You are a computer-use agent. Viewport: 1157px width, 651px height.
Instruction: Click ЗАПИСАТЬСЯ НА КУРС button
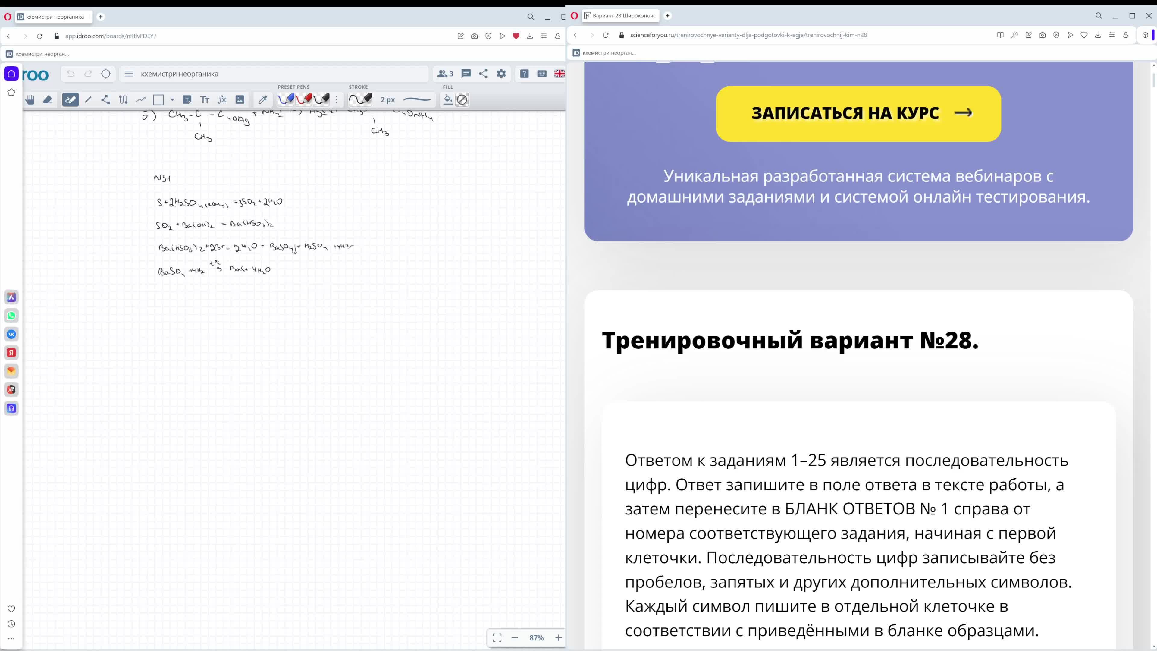(858, 114)
